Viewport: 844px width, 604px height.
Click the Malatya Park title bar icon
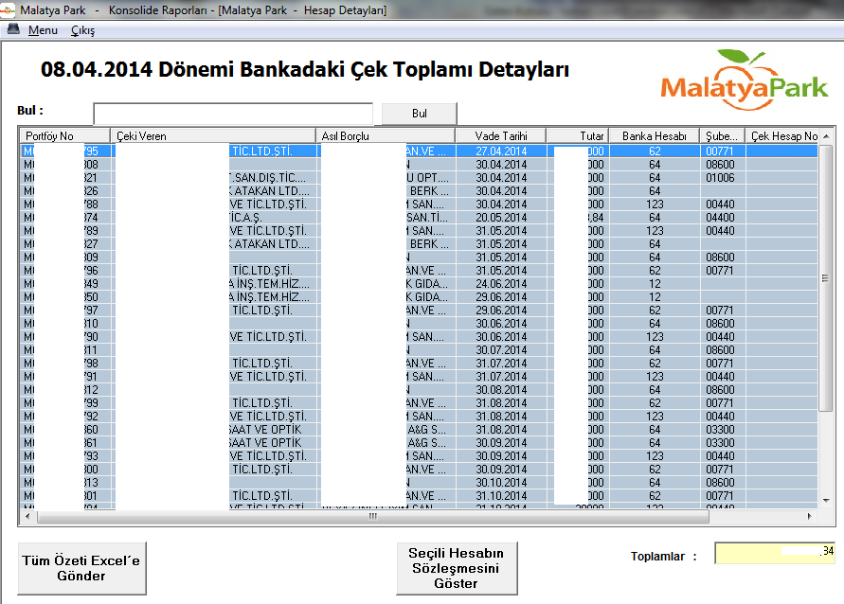click(8, 9)
